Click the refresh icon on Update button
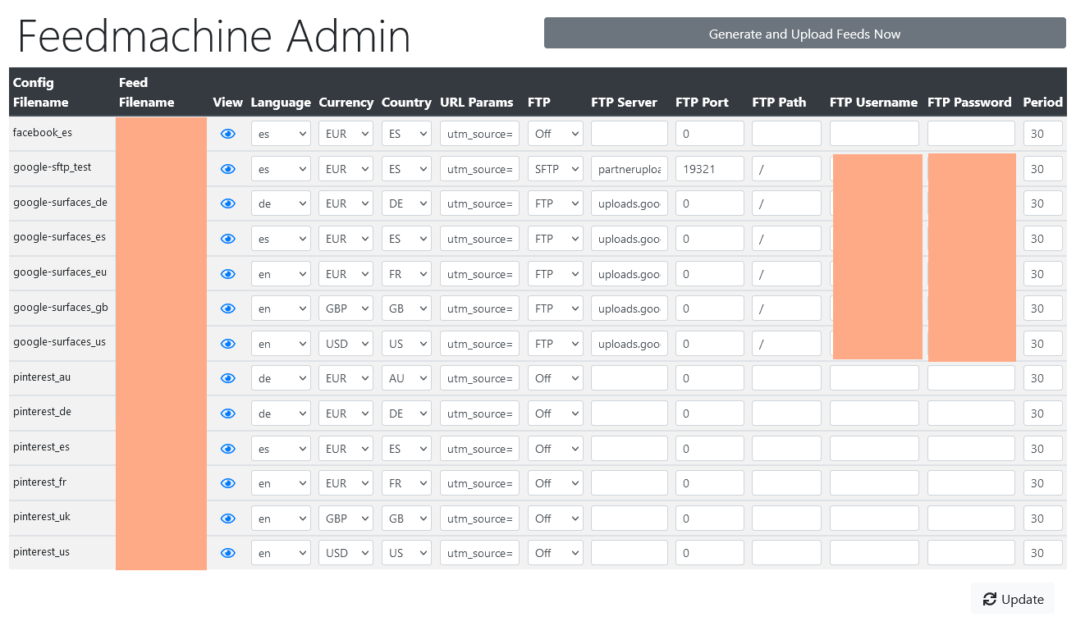Image resolution: width=1076 pixels, height=626 pixels. pos(990,599)
